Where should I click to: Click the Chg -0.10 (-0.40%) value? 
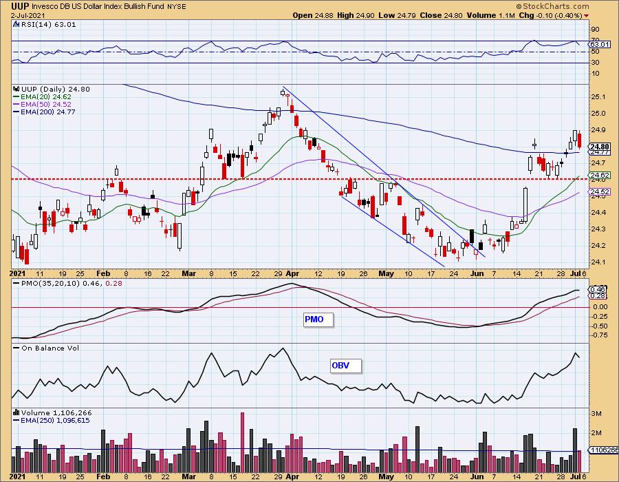pyautogui.click(x=550, y=15)
